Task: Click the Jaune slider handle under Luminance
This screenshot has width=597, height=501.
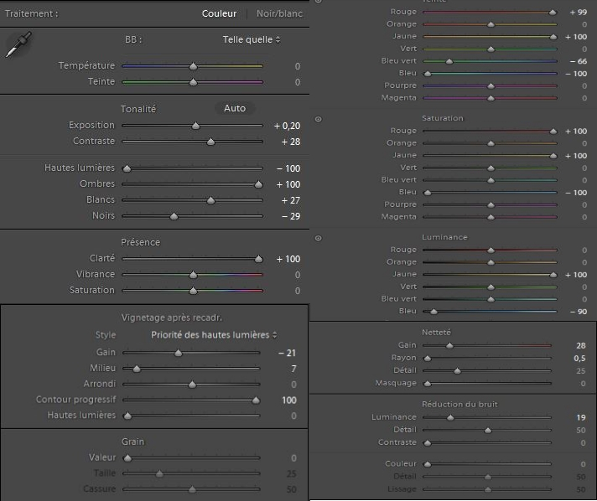Action: coord(553,275)
